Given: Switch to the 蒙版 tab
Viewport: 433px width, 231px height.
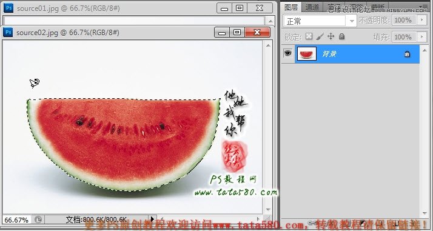Looking at the screenshot, I should (x=377, y=7).
